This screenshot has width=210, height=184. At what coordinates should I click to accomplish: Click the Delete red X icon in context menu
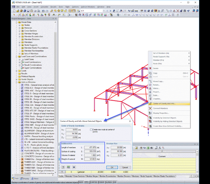(x=150, y=68)
